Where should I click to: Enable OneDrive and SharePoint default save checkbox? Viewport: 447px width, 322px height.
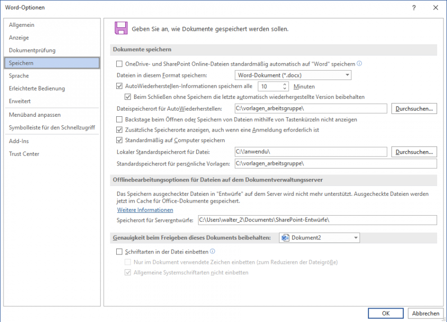click(119, 64)
